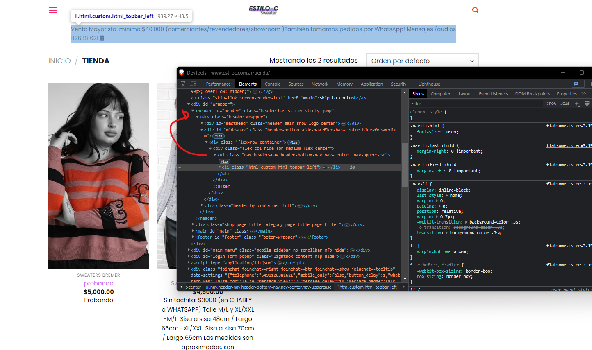Expand the li html custom html_topbar_left node
This screenshot has height=350, width=592.
click(x=219, y=167)
